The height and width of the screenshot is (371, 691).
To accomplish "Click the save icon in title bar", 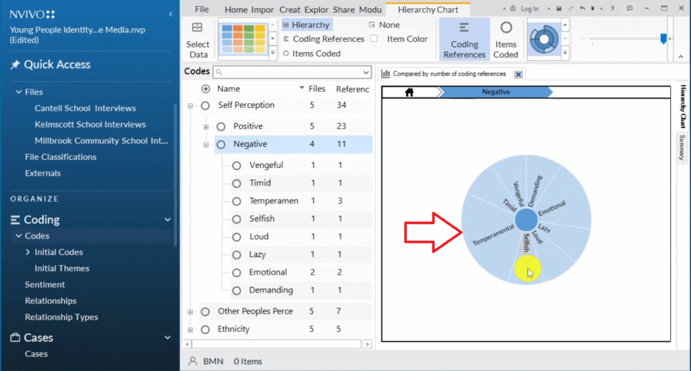I will 559,9.
